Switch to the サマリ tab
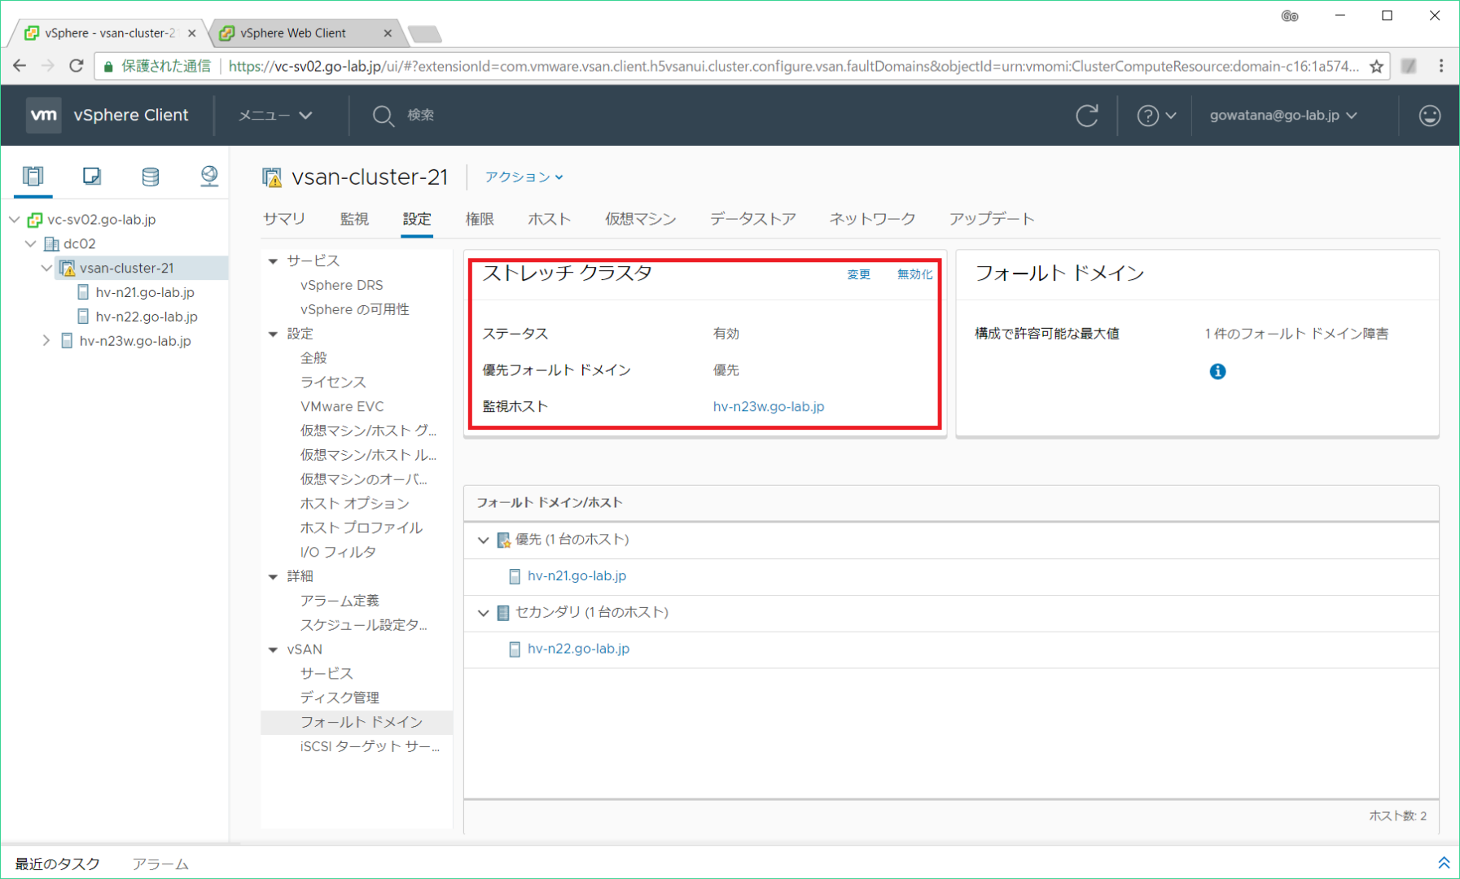 284,219
